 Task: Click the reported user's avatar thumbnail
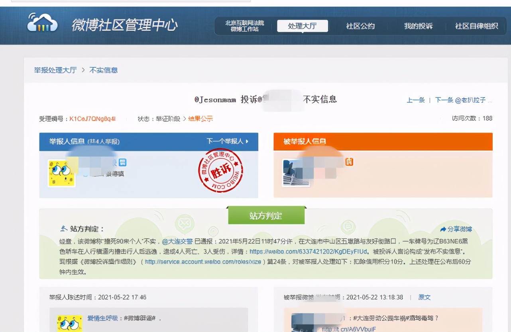pyautogui.click(x=296, y=173)
